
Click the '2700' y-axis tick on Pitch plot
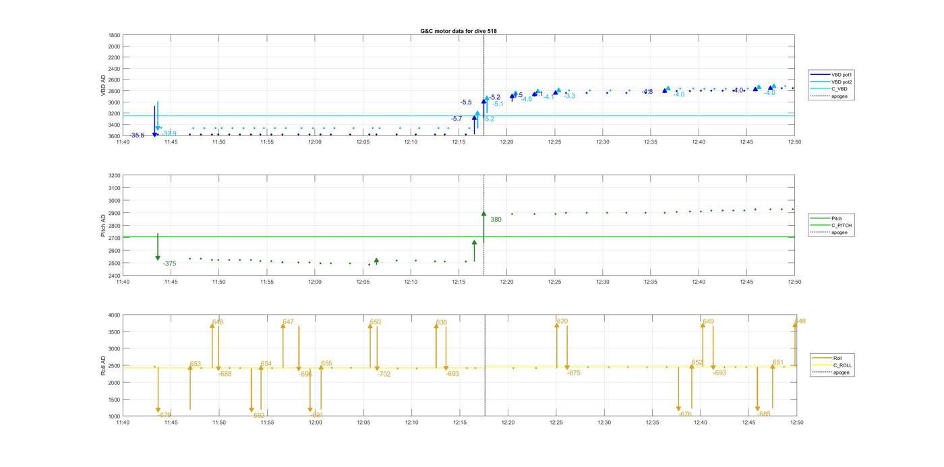[114, 238]
